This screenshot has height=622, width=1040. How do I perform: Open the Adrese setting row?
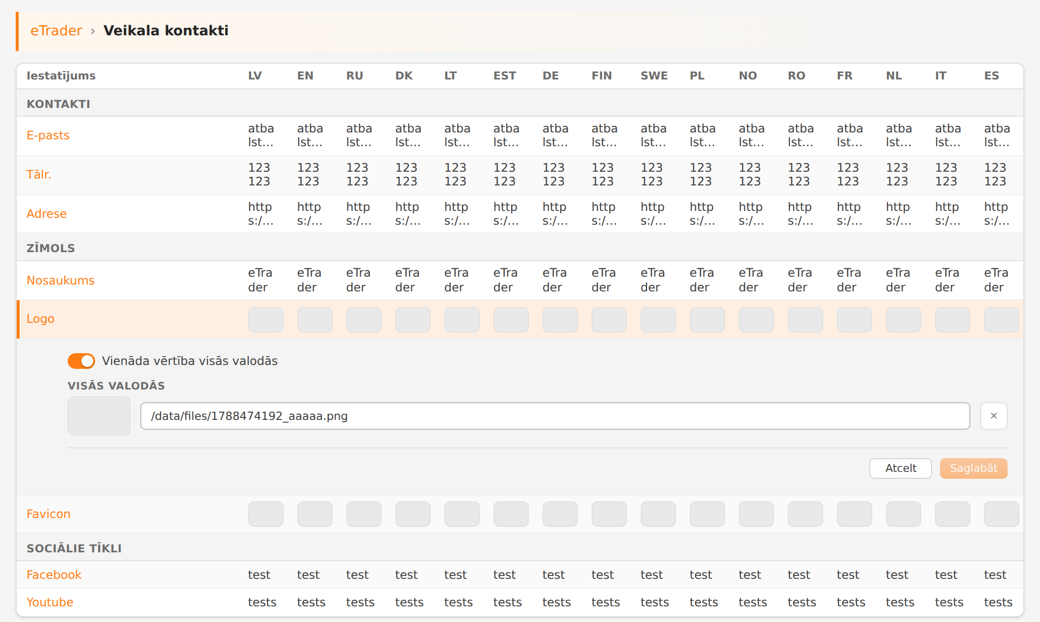click(x=520, y=214)
